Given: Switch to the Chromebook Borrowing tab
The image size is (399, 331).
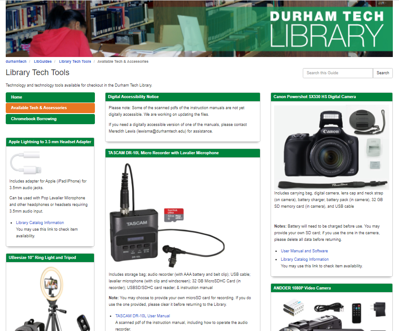Looking at the screenshot, I should click(x=50, y=119).
